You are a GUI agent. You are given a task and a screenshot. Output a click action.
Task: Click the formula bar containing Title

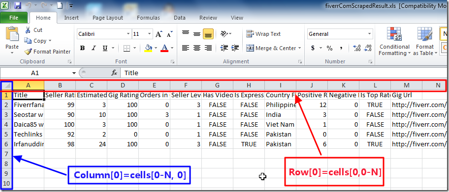pos(284,73)
